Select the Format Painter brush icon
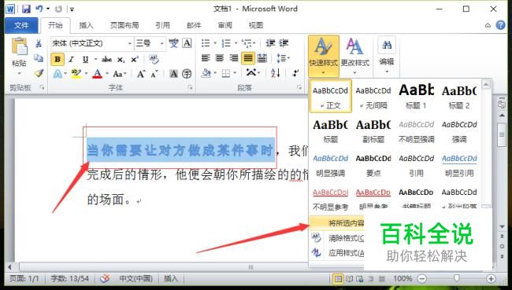The height and width of the screenshot is (290, 512). pyautogui.click(x=39, y=73)
